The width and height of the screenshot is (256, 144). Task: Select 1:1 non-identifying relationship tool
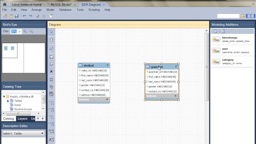click(52, 103)
